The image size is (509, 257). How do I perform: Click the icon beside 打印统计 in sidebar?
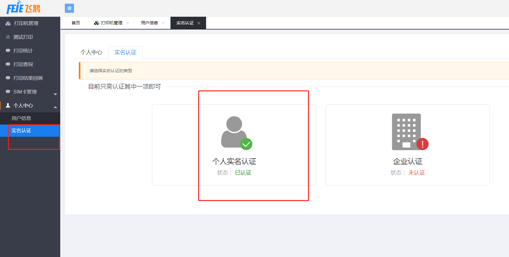coord(8,51)
